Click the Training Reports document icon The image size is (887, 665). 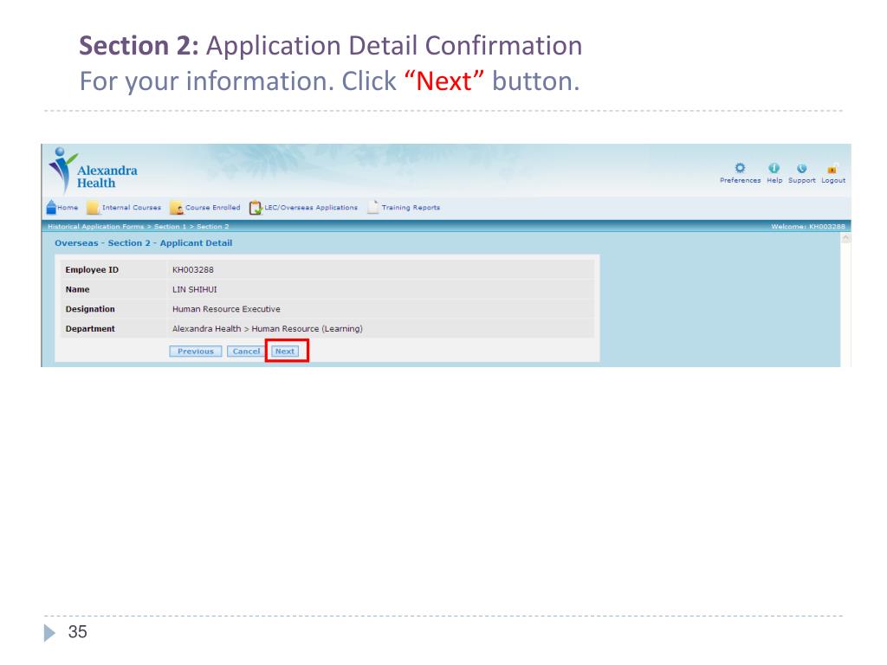click(x=372, y=207)
